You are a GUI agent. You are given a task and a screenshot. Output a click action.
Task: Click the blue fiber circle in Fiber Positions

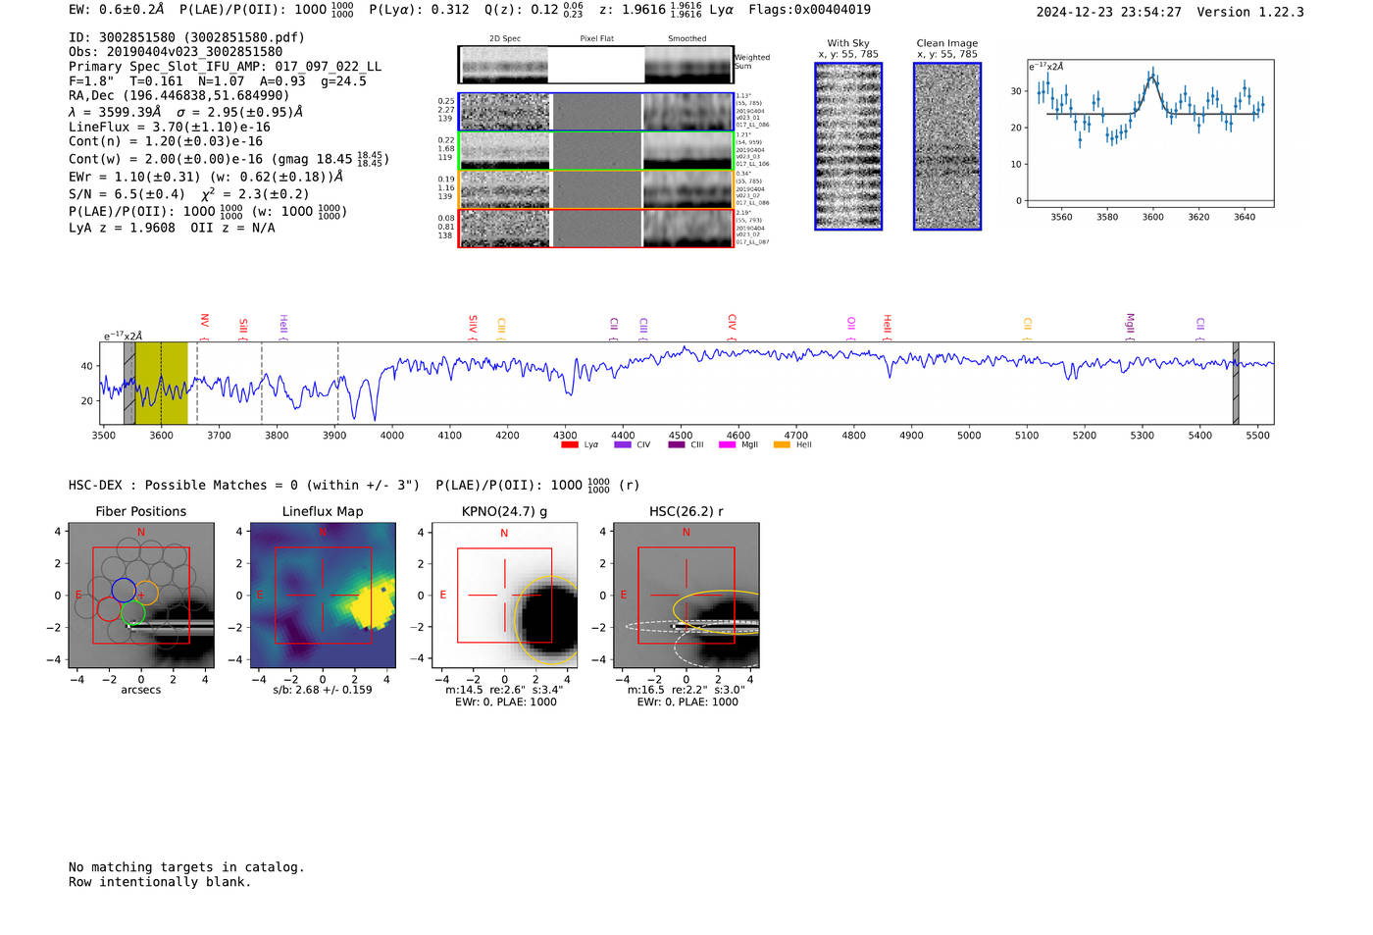124,590
